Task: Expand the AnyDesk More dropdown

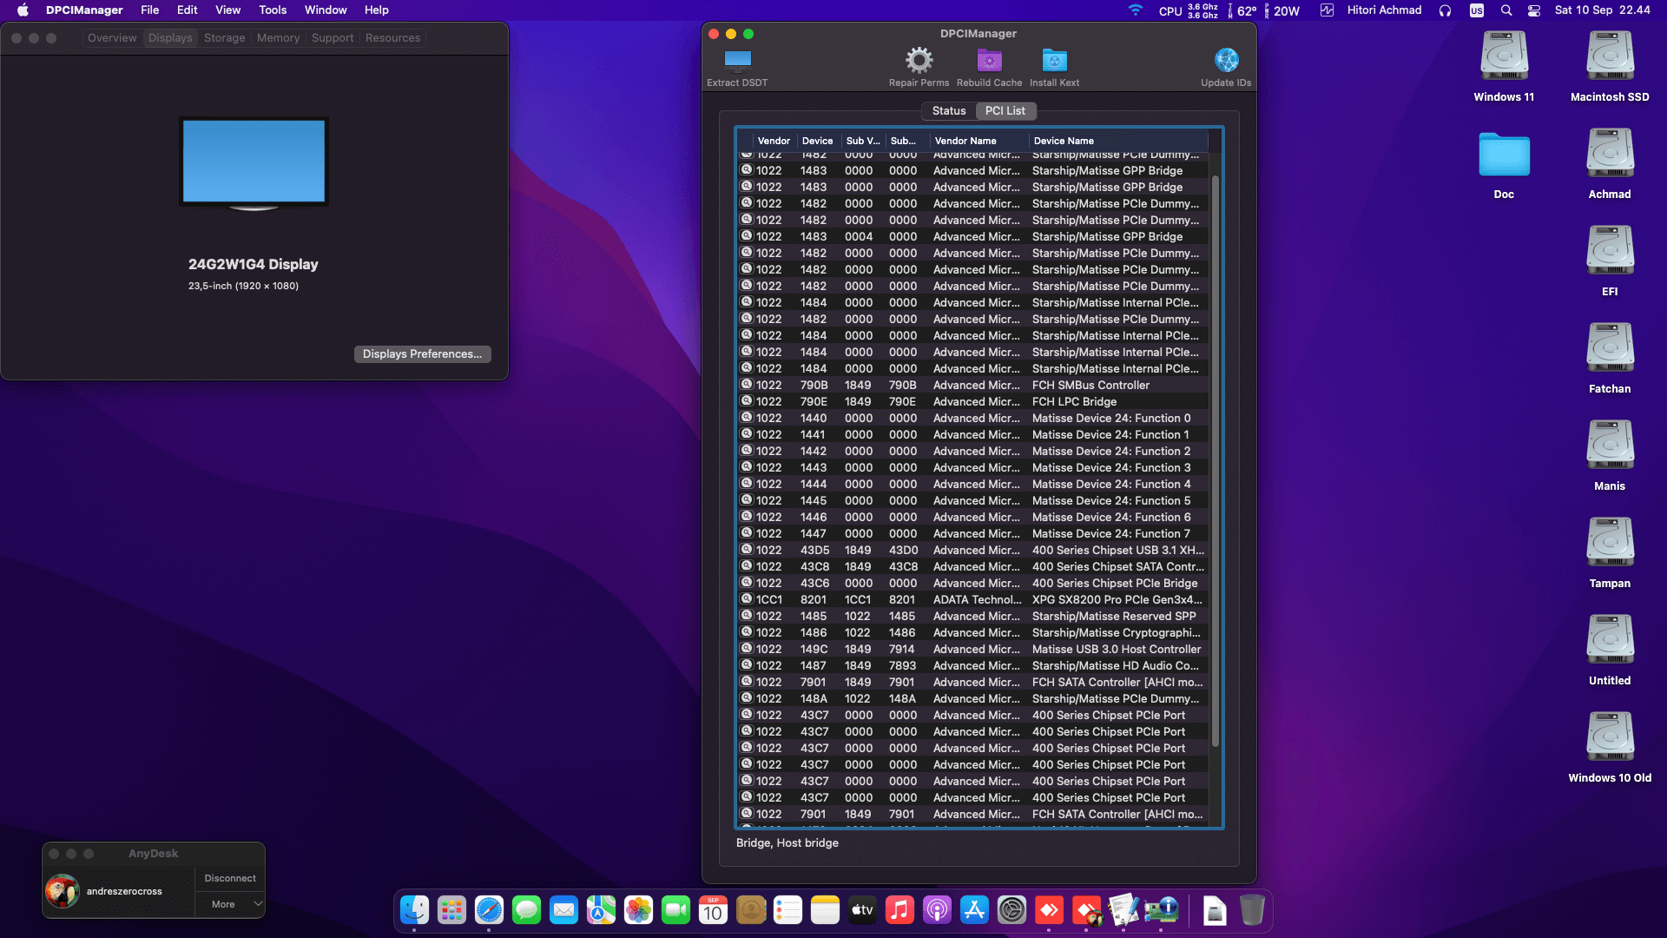Action: [x=229, y=904]
